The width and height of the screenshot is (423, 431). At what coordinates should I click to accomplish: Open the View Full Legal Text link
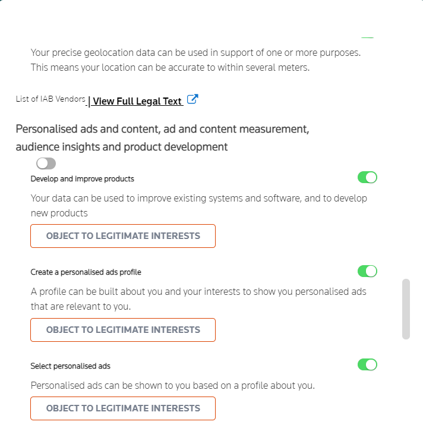pos(137,101)
